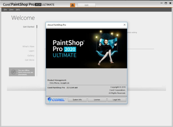Viewport: 173px width, 127px height.
Task: Select Get Started in the sidebar
Action: [29, 27]
